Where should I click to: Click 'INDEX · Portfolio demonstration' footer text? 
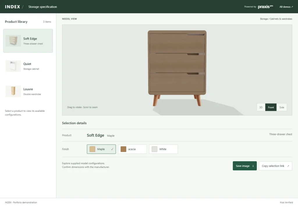coord(21,202)
